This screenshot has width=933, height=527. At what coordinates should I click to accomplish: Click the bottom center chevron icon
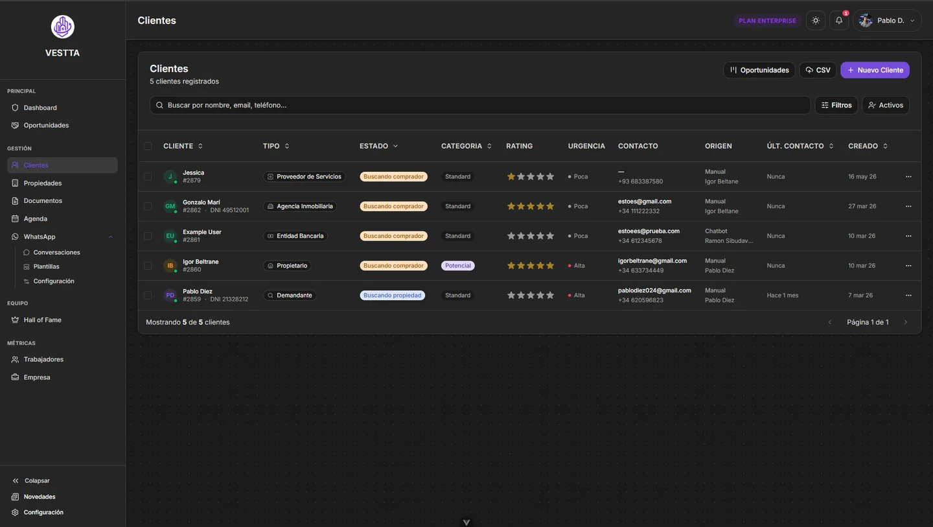pos(466,522)
